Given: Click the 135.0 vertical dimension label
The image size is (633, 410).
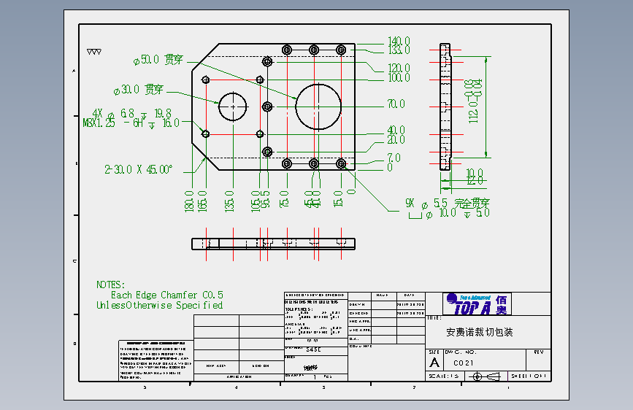Looking at the screenshot, I should (x=229, y=201).
